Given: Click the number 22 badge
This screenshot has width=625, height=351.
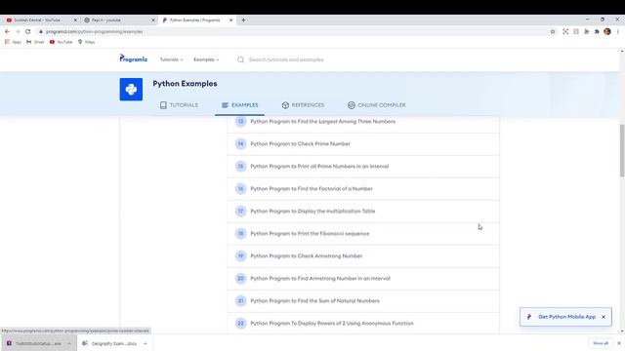Looking at the screenshot, I should [x=240, y=323].
